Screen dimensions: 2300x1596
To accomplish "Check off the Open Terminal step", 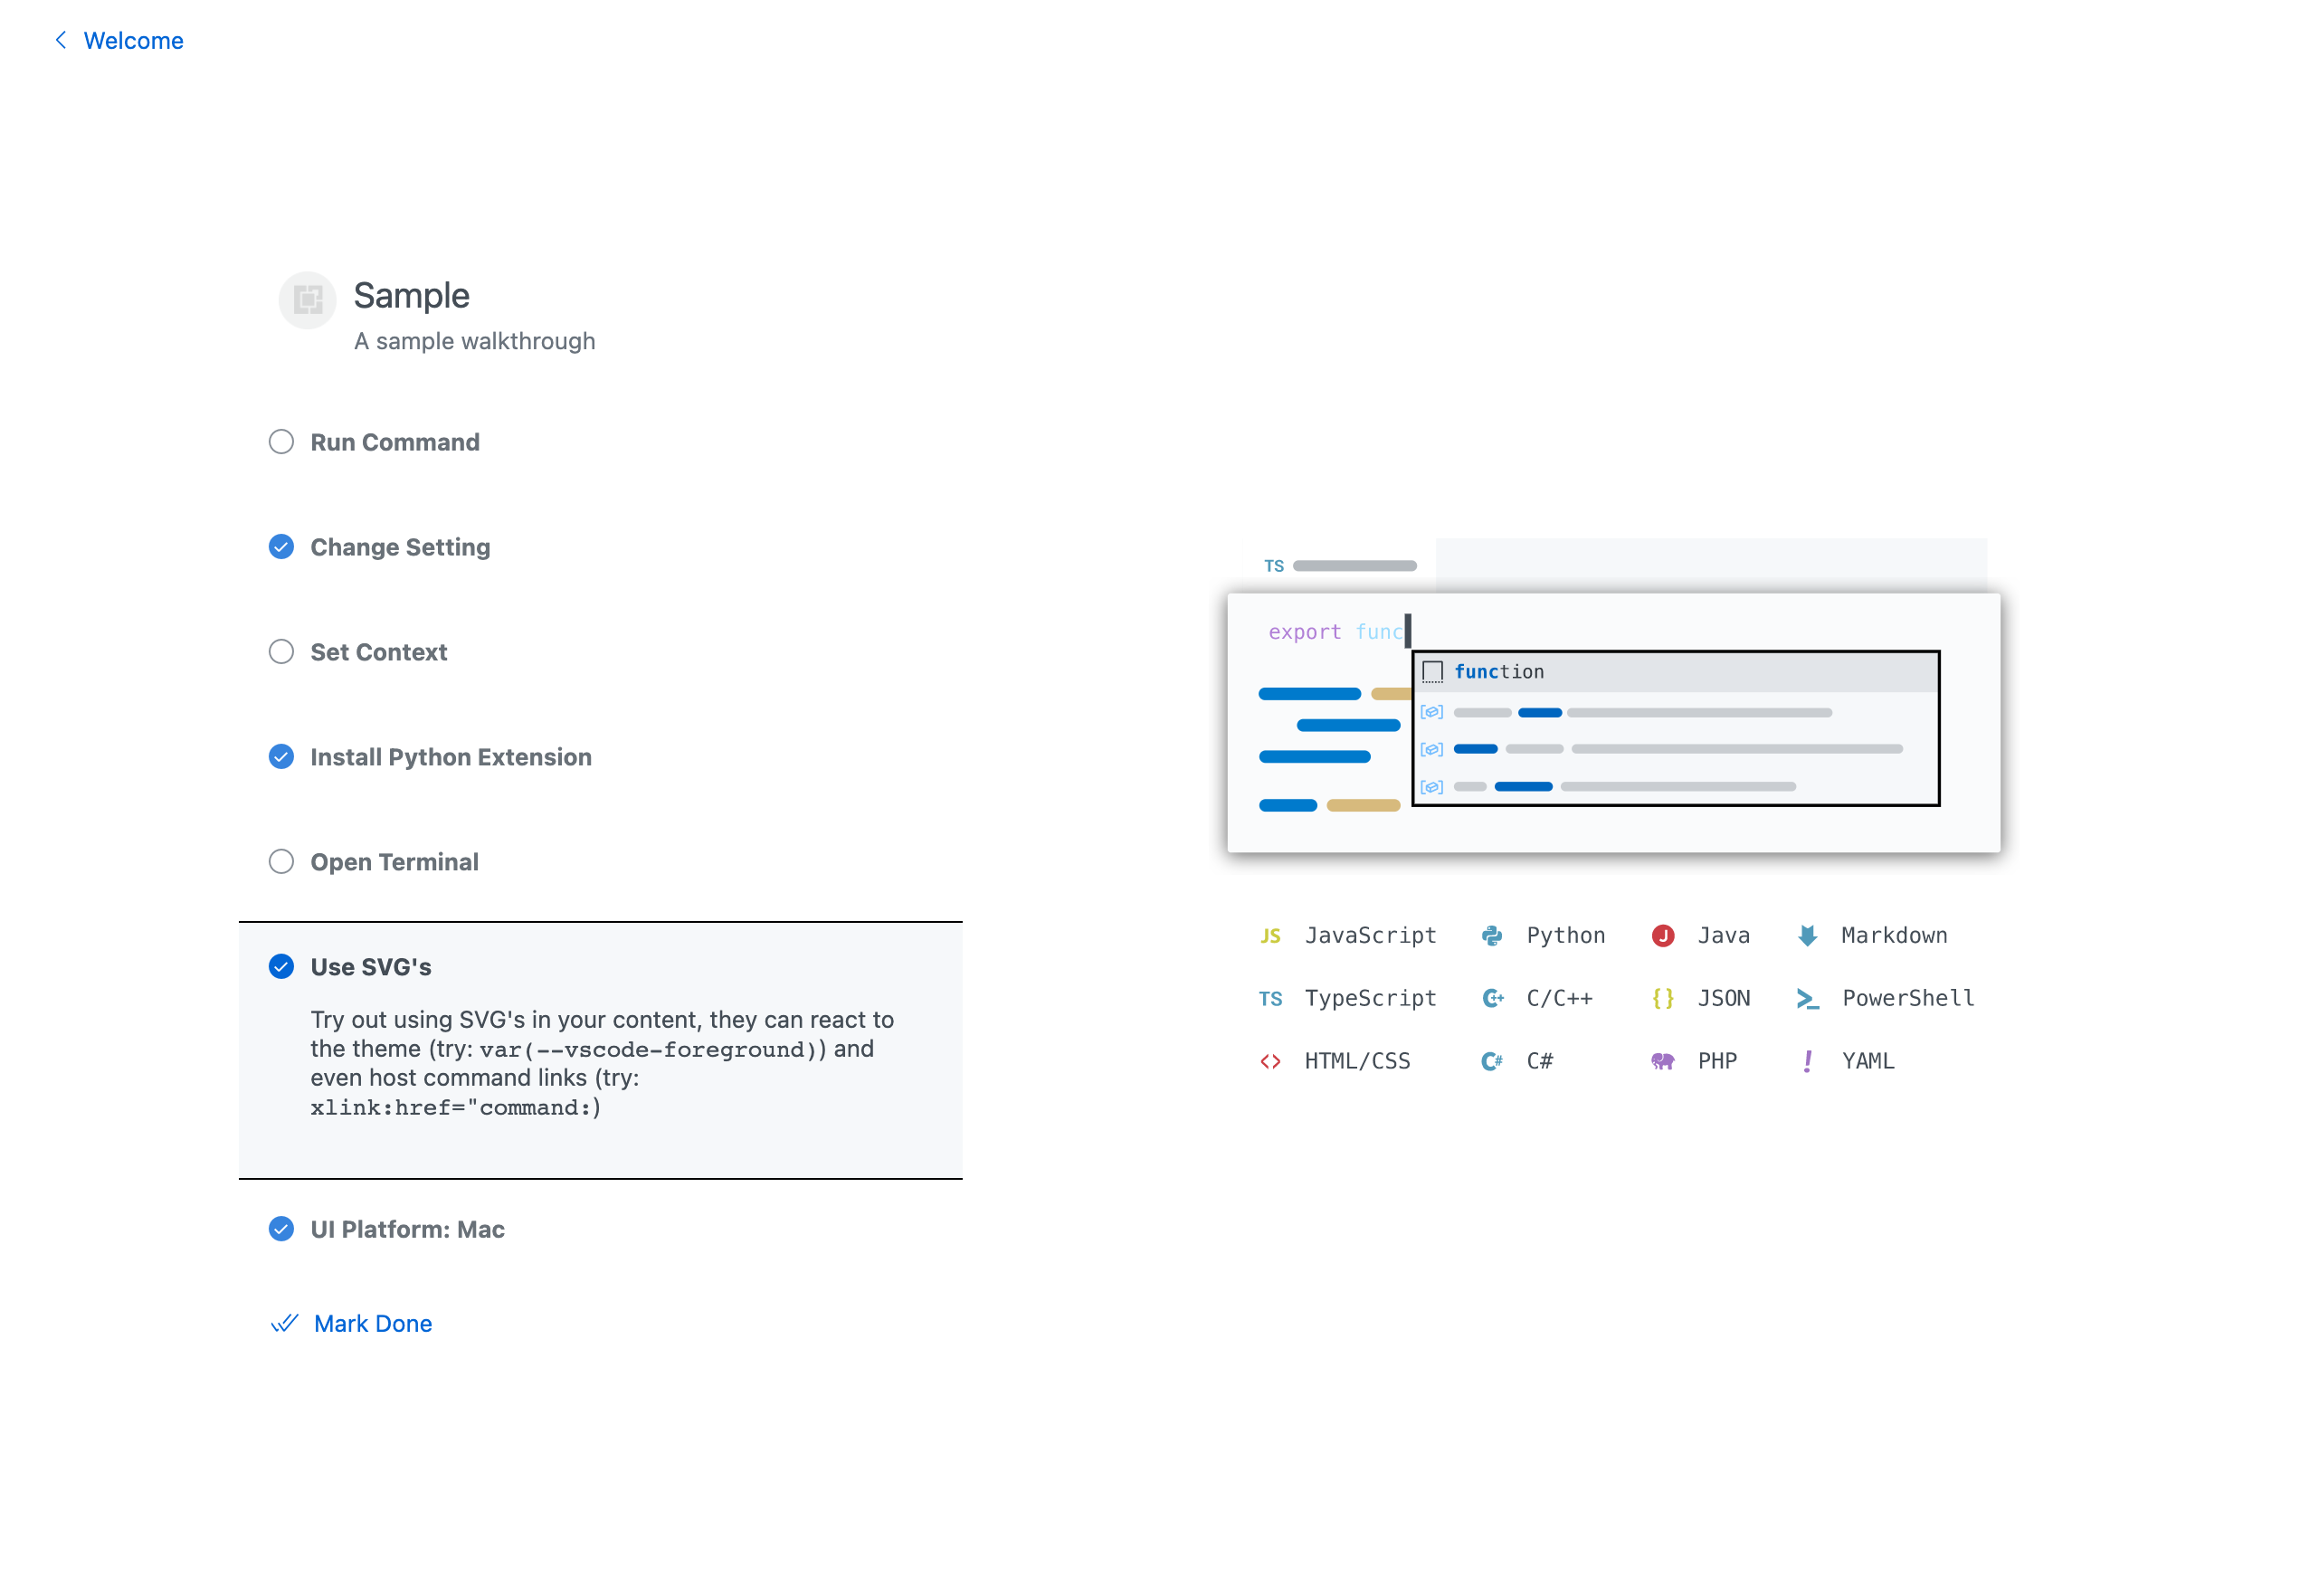I will click(x=281, y=861).
